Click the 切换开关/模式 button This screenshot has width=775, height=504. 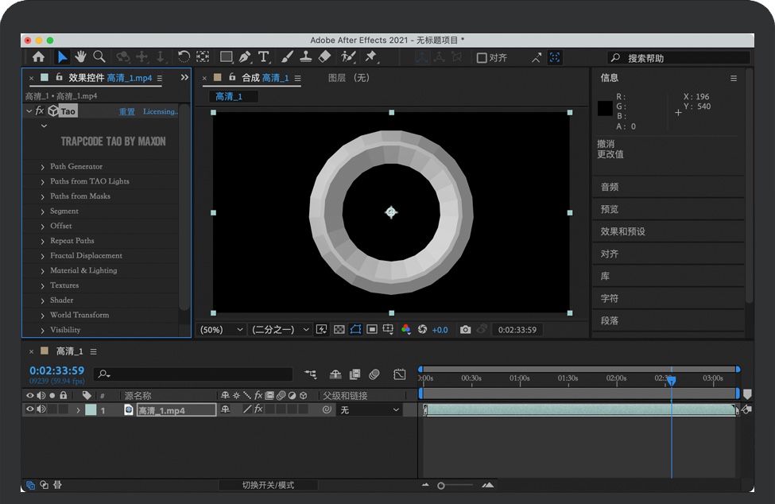(268, 485)
